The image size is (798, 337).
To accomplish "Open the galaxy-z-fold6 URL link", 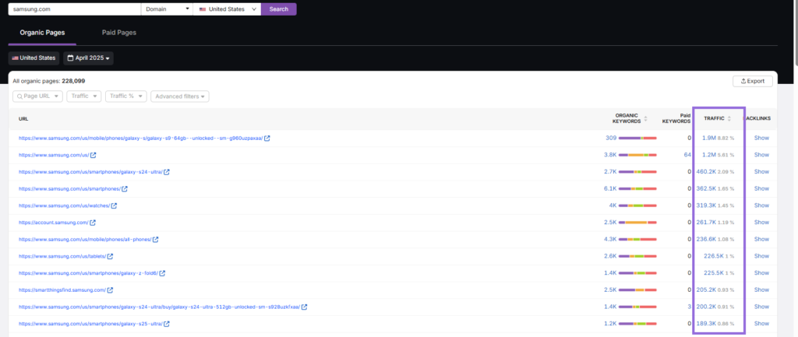I will coord(89,273).
